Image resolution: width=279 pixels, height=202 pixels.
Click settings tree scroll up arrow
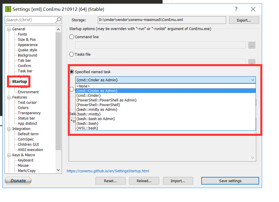(58, 29)
